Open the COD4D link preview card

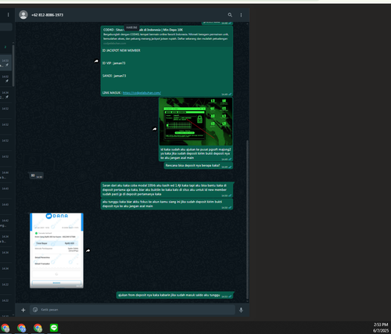click(x=167, y=36)
